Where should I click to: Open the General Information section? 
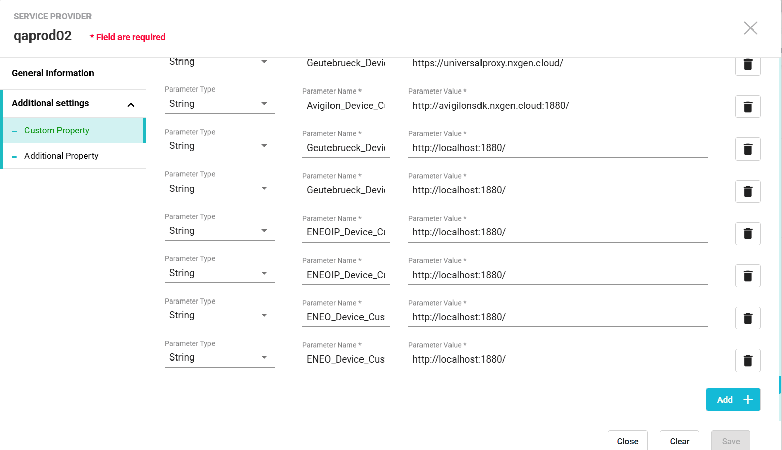(53, 73)
